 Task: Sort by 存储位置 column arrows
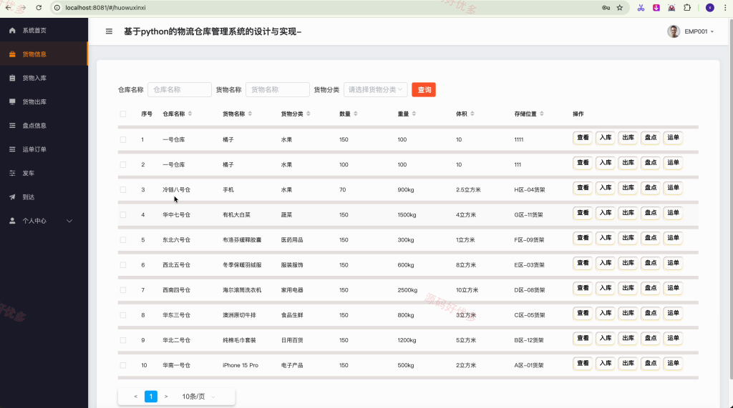(542, 114)
